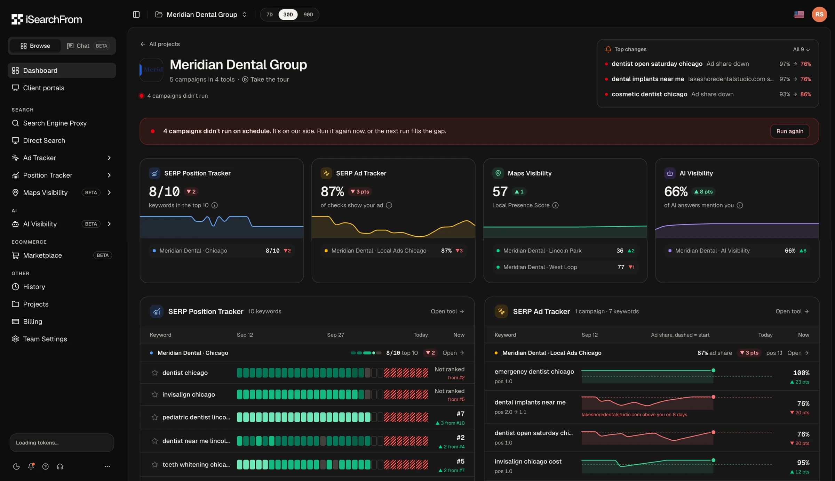Expand the Ad Tracker submenu chevron
The width and height of the screenshot is (835, 481).
[109, 158]
